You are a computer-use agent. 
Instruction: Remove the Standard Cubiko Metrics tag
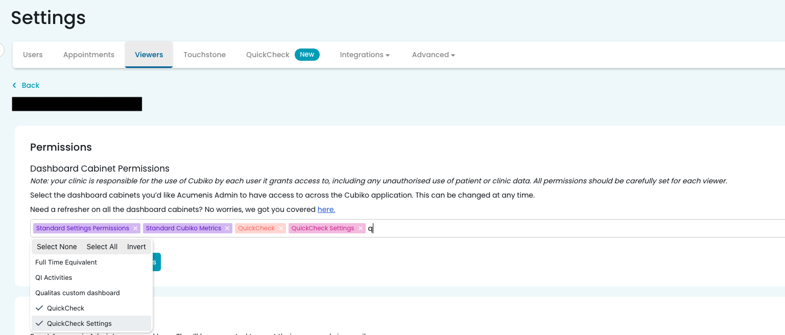pyautogui.click(x=227, y=228)
